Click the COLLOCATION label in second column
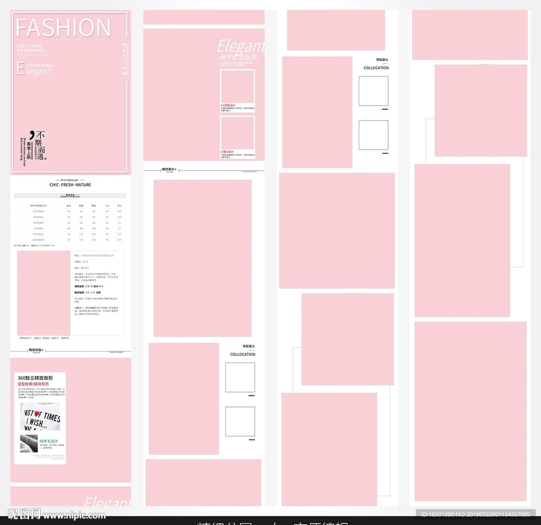 [x=242, y=354]
